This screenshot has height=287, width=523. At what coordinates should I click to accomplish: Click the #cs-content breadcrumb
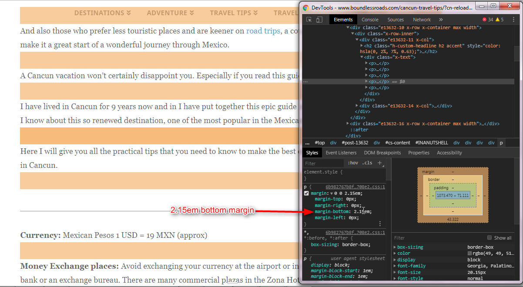point(398,143)
